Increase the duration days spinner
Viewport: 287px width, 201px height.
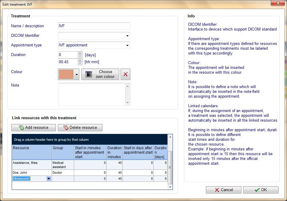[80, 53]
